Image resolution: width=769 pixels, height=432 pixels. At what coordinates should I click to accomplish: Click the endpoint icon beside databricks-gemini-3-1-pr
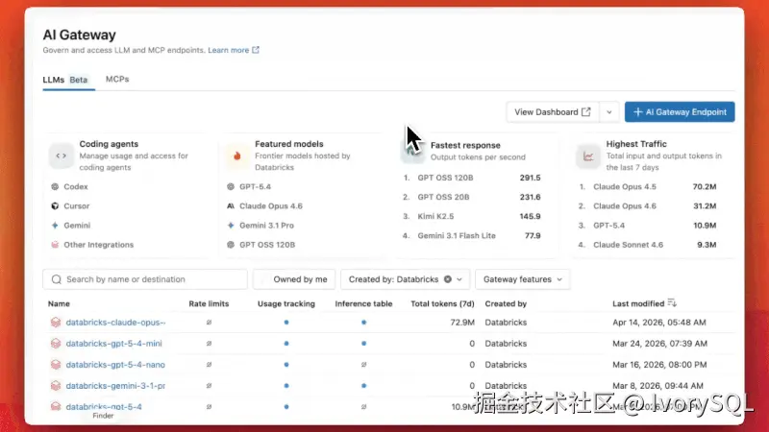tap(56, 386)
